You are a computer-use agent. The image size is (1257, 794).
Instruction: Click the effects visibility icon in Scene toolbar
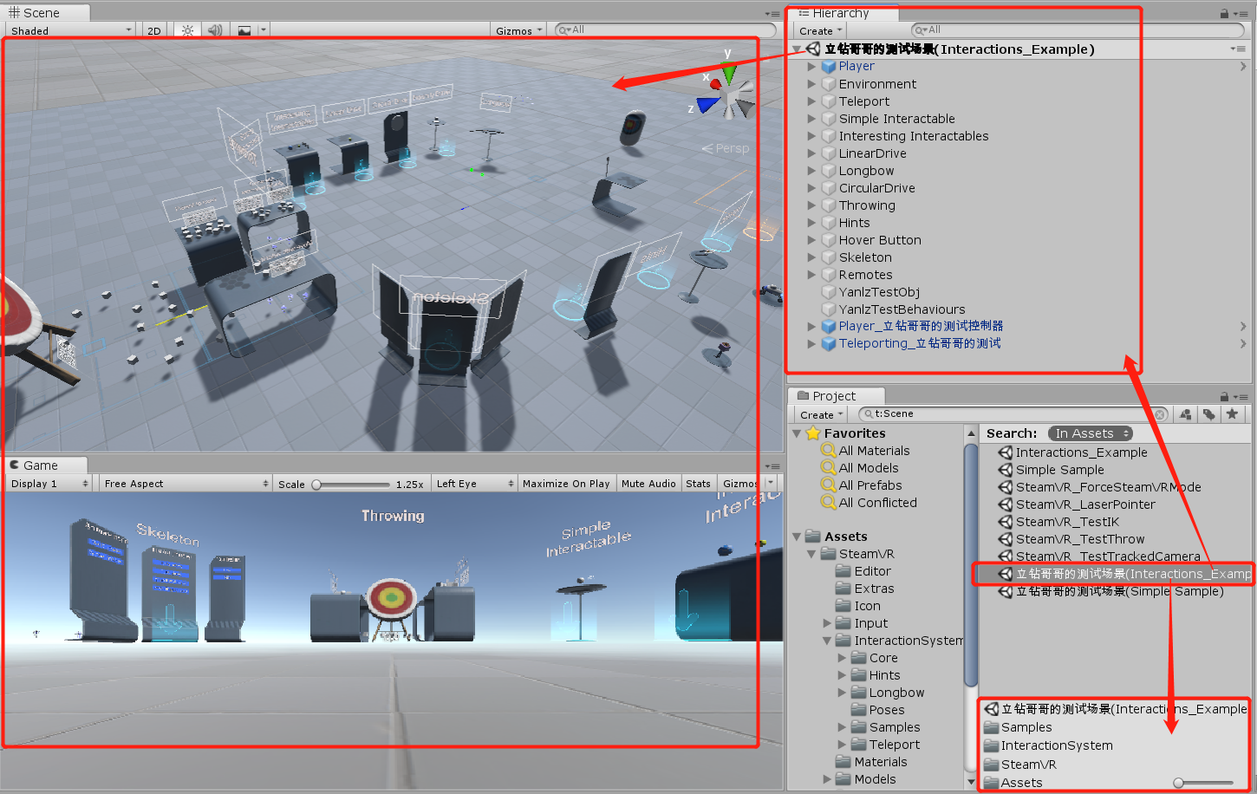click(245, 29)
